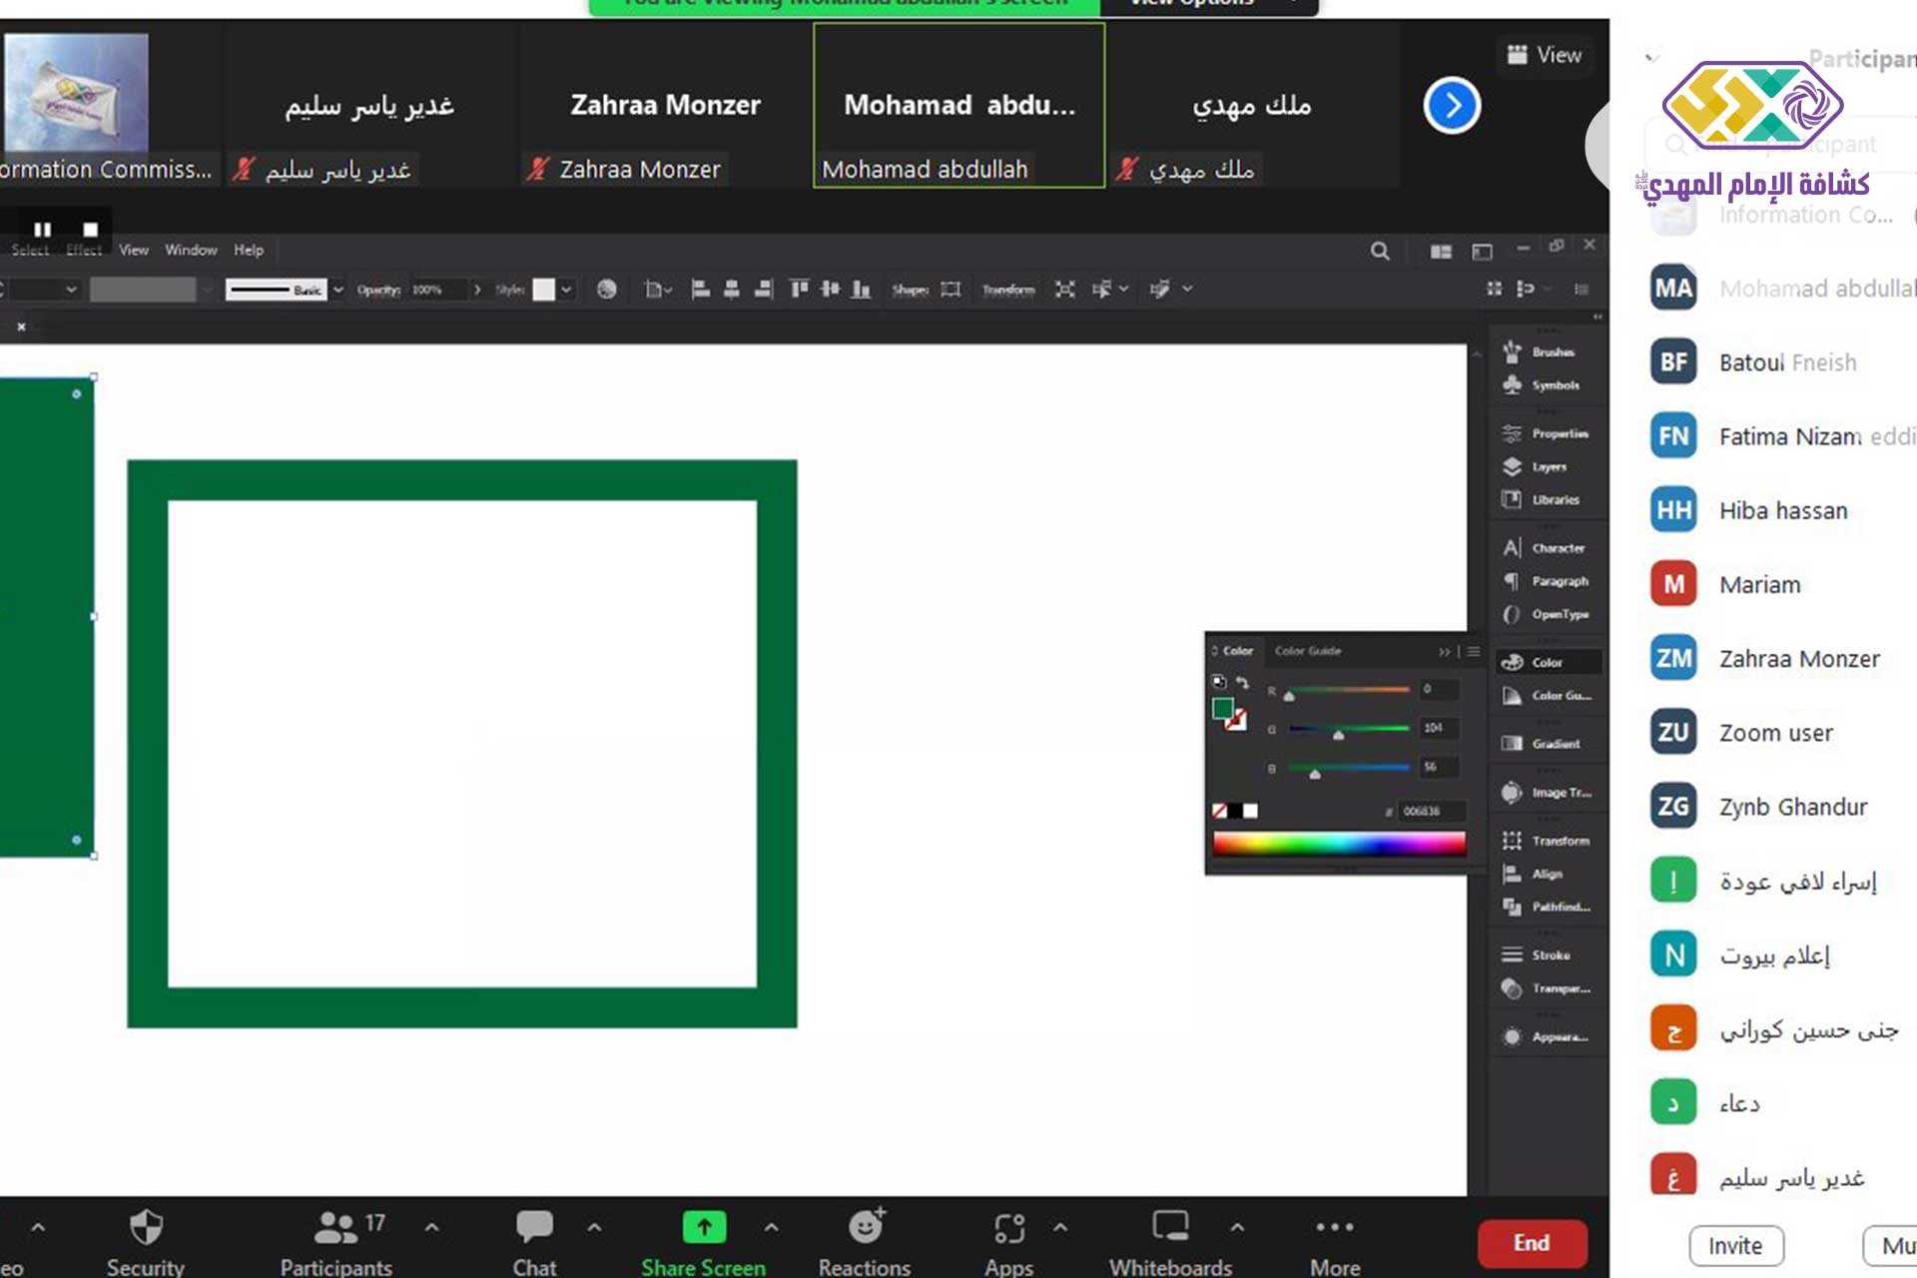Open the Symbols panel icon
1917x1278 pixels.
click(1513, 384)
